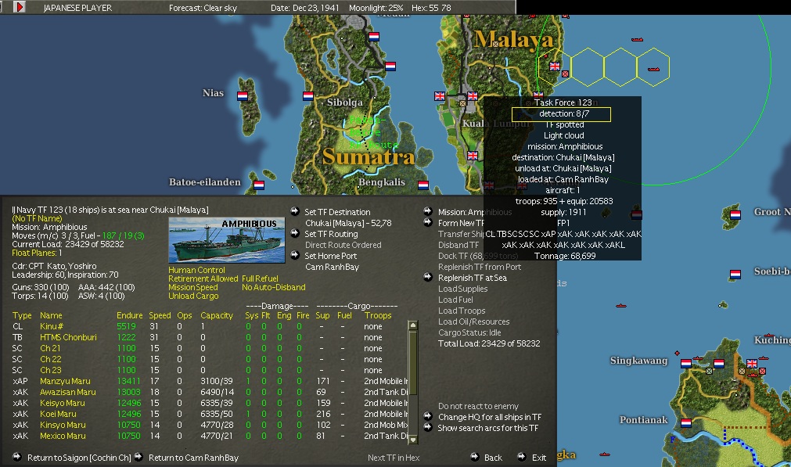Image resolution: width=791 pixels, height=467 pixels.
Task: Click the Mission Amphibious arrow icon
Action: 428,211
